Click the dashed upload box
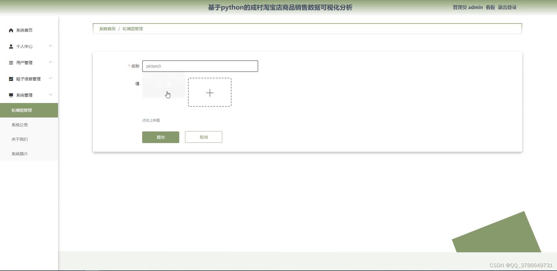The image size is (557, 271). [x=210, y=92]
